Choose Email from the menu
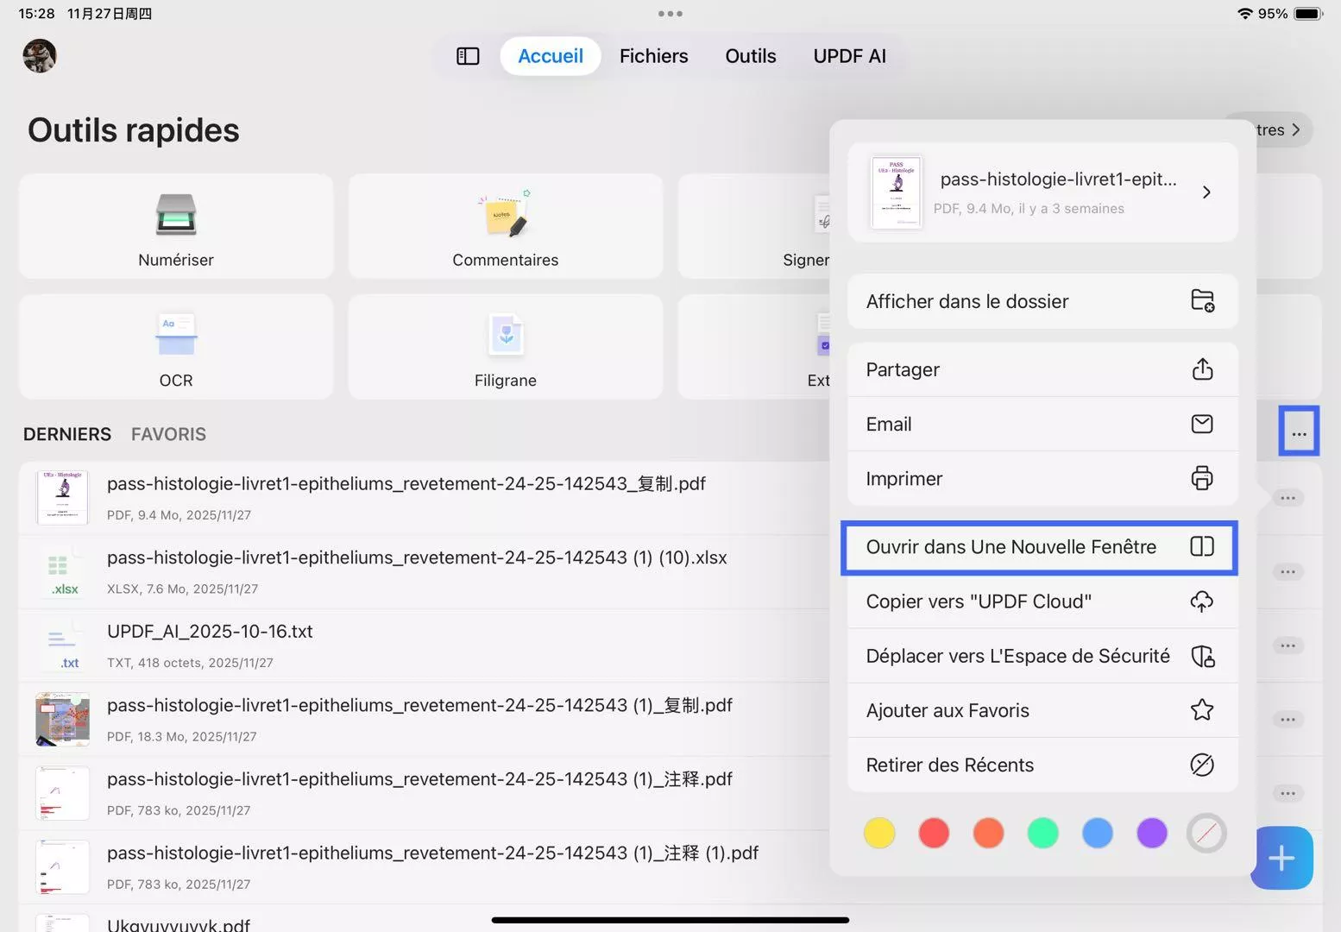This screenshot has height=932, width=1341. click(1042, 424)
